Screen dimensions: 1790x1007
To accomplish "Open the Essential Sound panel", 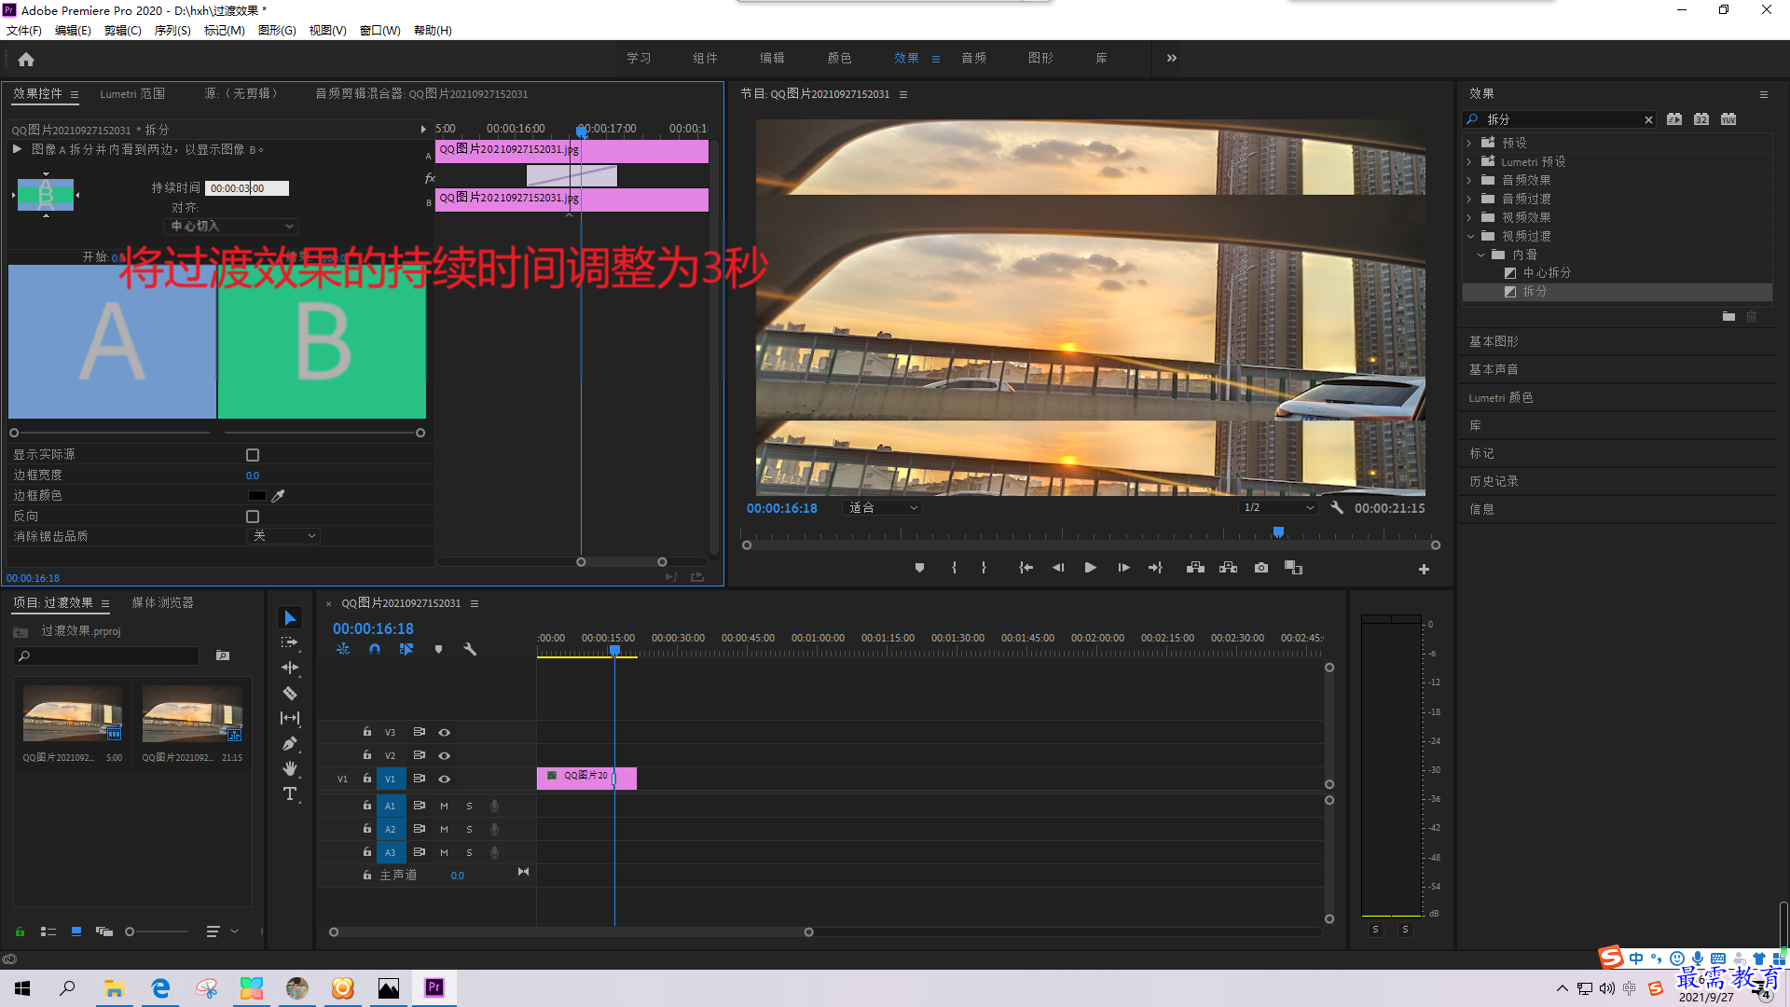I will coord(1494,370).
